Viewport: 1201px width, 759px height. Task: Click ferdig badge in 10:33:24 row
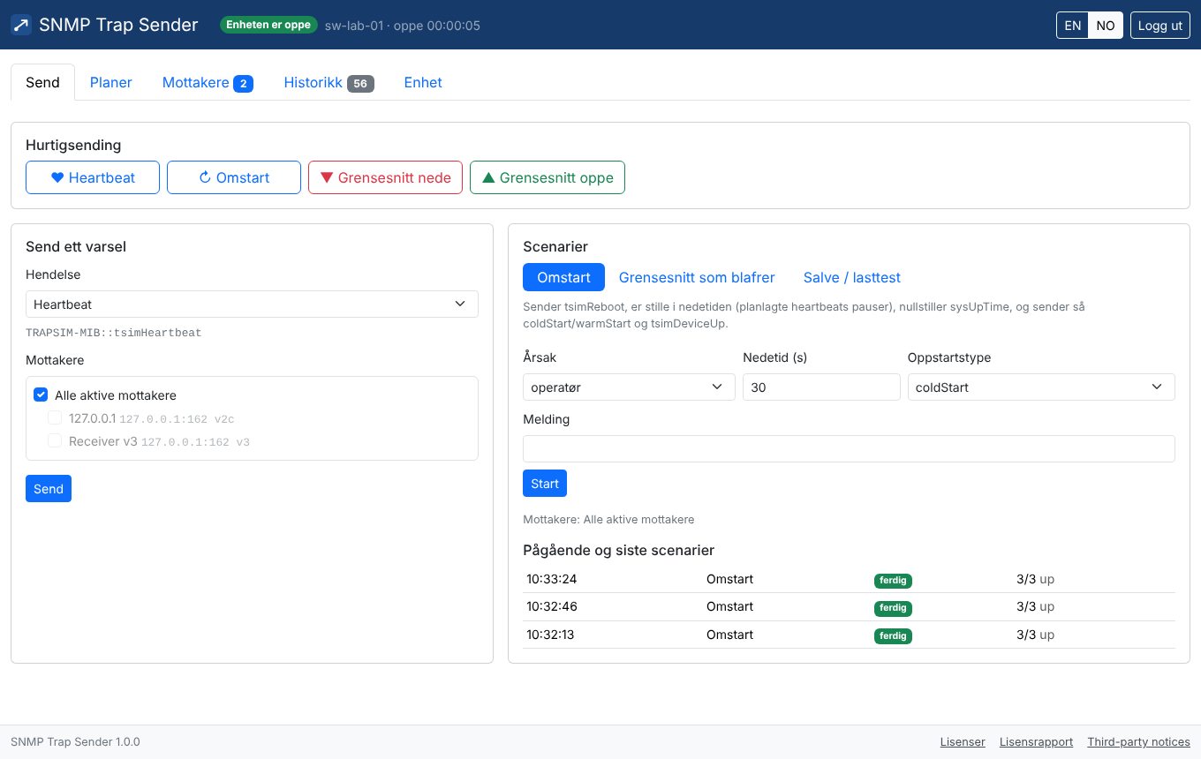[x=893, y=581]
